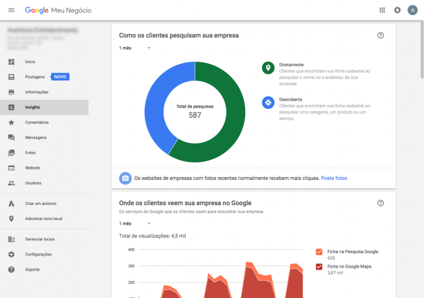Screen dimensions: 424x298
Task: Open the account avatar A
Action: point(412,10)
